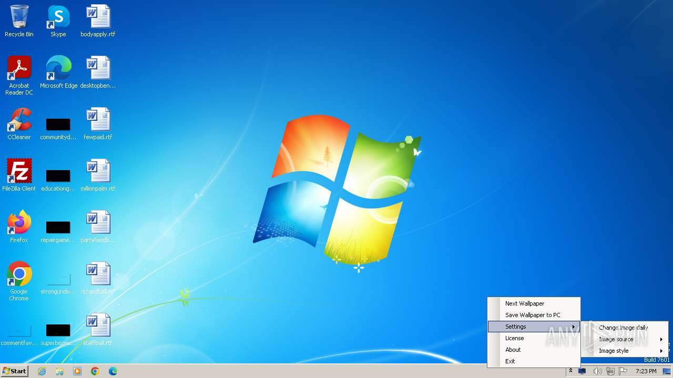673x378 pixels.
Task: Select the Firefox desktop shortcut
Action: click(19, 227)
